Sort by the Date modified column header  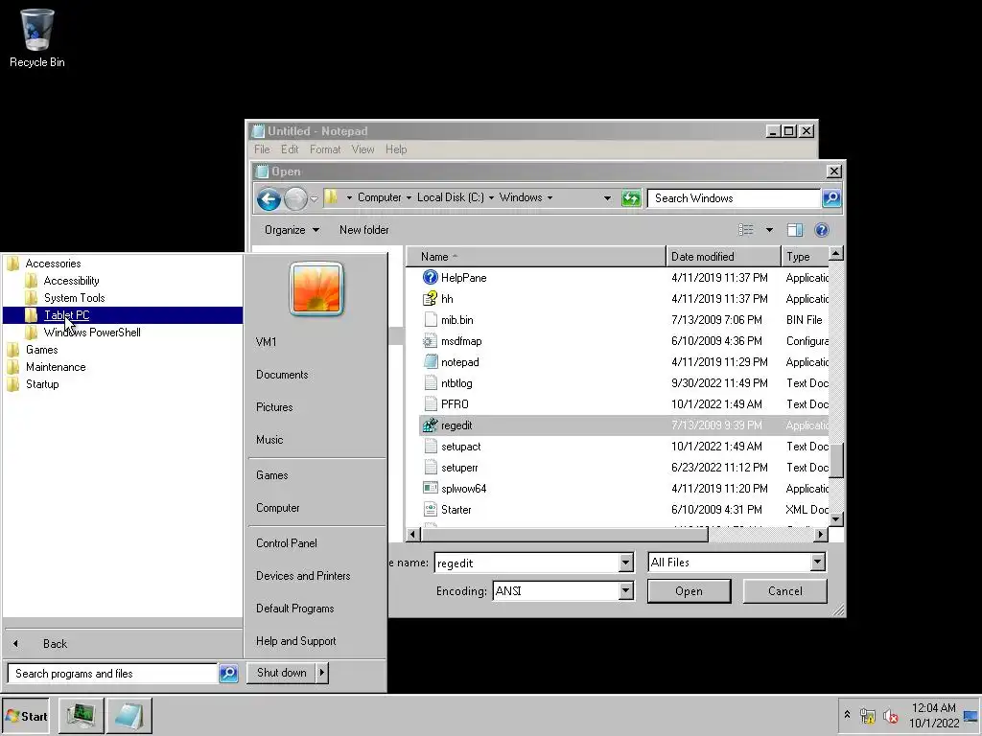pos(723,257)
